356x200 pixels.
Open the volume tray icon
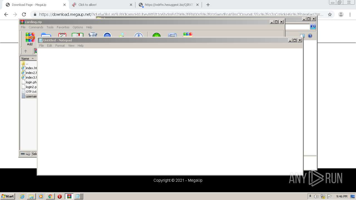316,196
